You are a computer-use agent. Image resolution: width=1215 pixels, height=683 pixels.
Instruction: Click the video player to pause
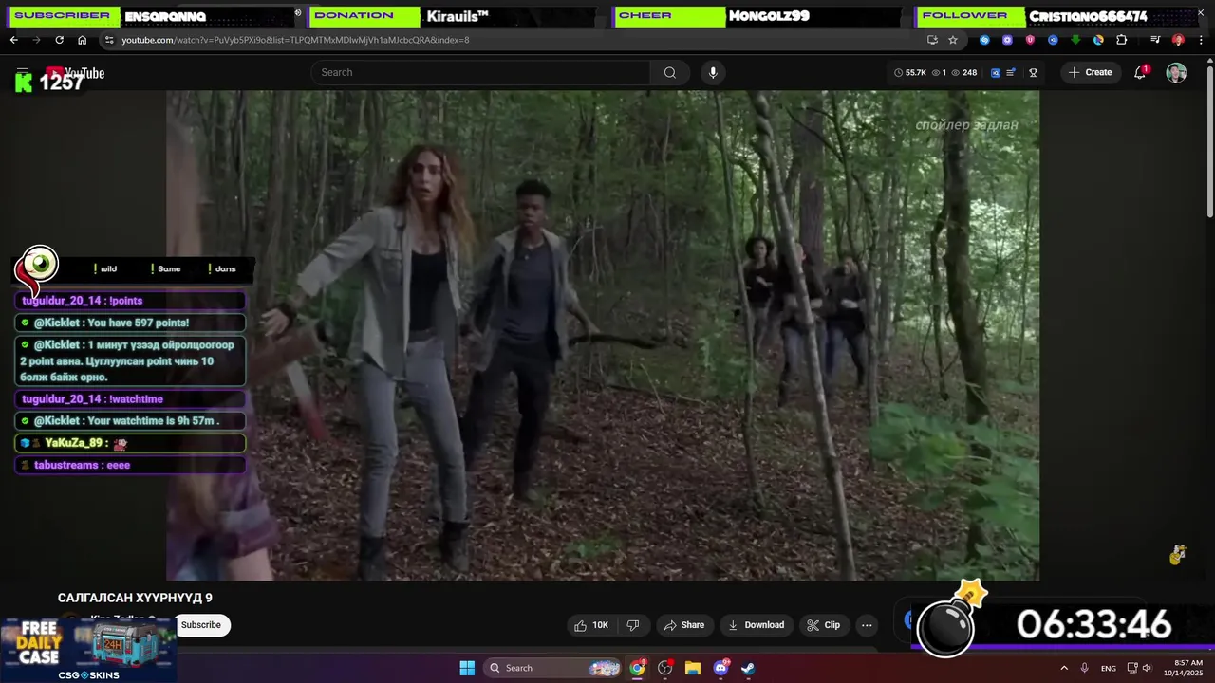coord(603,335)
